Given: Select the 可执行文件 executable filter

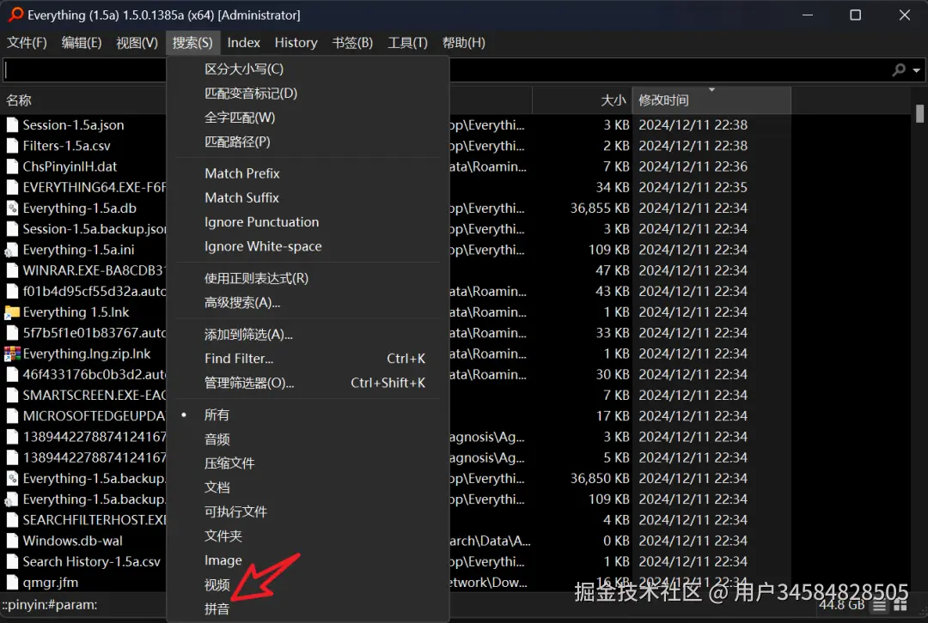Looking at the screenshot, I should 308,512.
